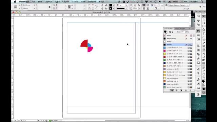Image resolution: width=217 pixels, height=122 pixels.
Task: Select the C=0 M=100 Y=0 K=0 magenta swatch
Action: tap(178, 51)
